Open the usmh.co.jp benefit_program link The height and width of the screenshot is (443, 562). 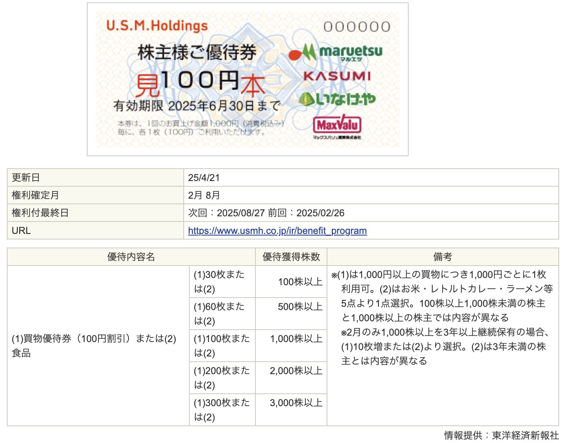(x=277, y=231)
